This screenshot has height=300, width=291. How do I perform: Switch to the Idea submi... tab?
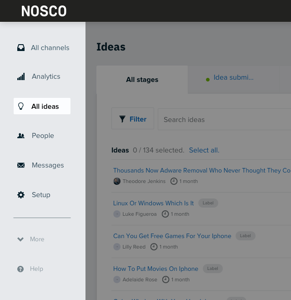pyautogui.click(x=234, y=80)
